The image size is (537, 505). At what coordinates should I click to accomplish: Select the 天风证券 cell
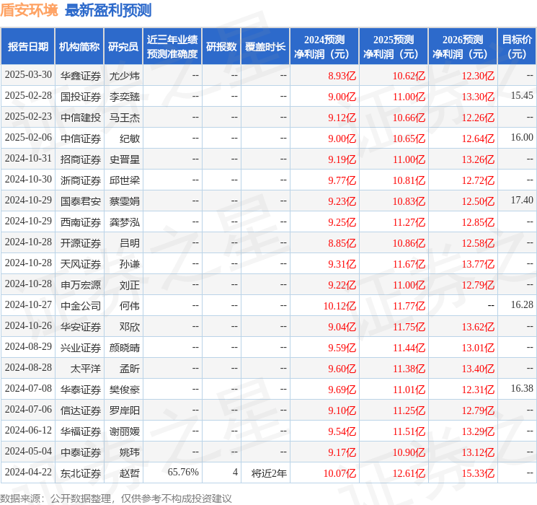pos(81,263)
